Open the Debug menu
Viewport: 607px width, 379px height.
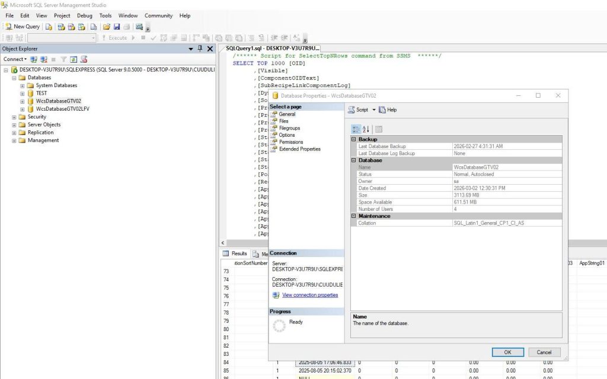coord(84,15)
